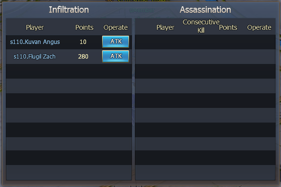Viewport: 281px width, 187px height.
Task: Select player name s110.Kuvan Angus
Action: (x=35, y=42)
